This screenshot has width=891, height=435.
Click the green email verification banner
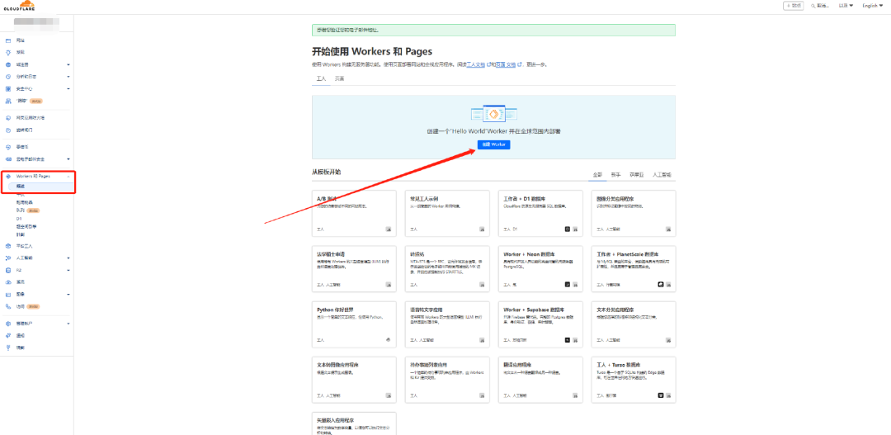(493, 31)
